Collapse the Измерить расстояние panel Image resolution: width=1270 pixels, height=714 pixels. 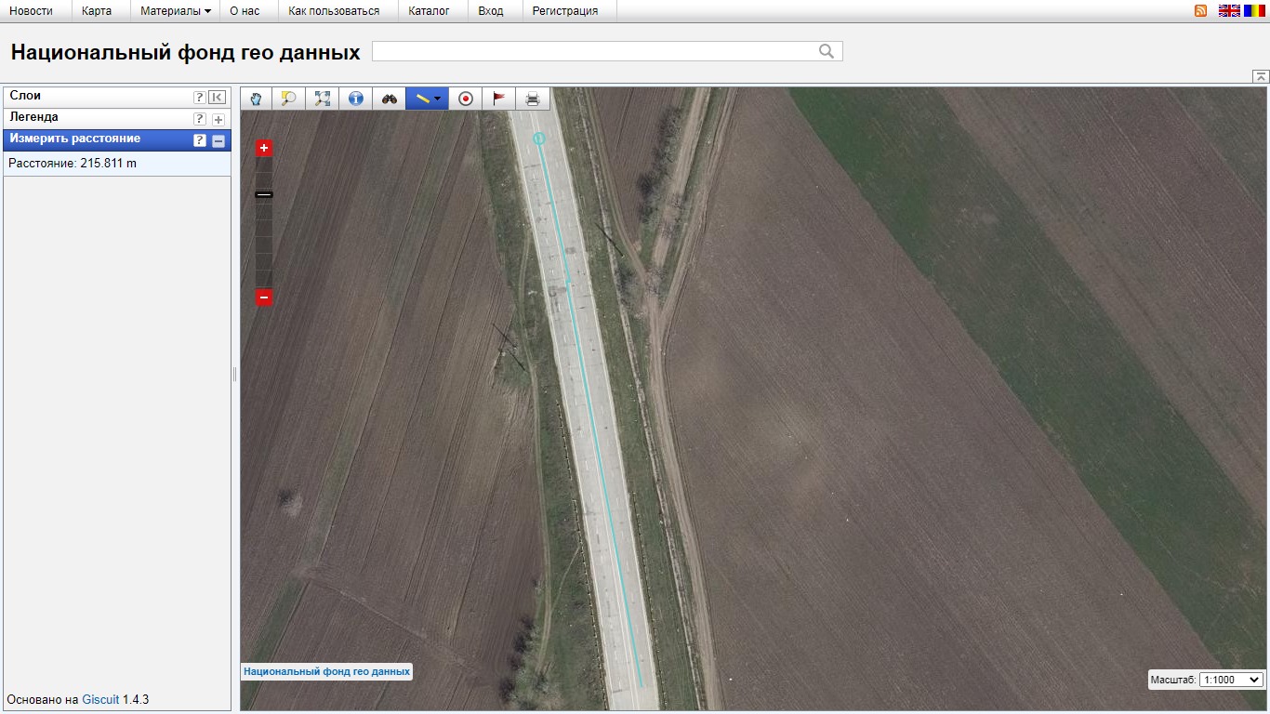click(218, 140)
